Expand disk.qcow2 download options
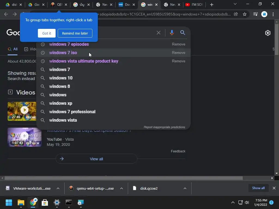The height and width of the screenshot is (209, 279). pyautogui.click(x=185, y=188)
